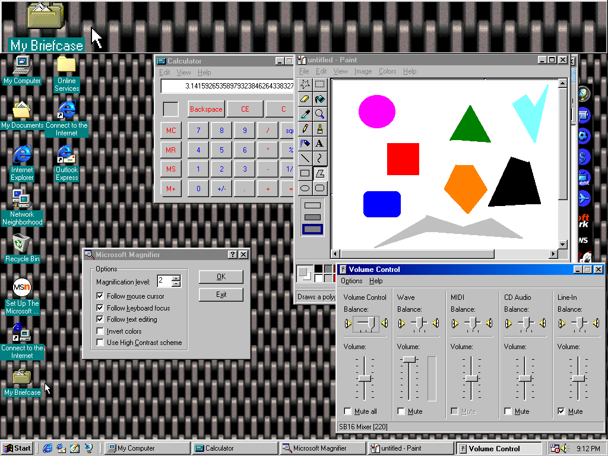The image size is (608, 456).
Task: Click the volume speaker tray icon
Action: [564, 448]
